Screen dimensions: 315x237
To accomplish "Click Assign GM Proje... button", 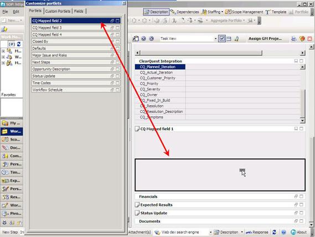I will click(x=265, y=38).
